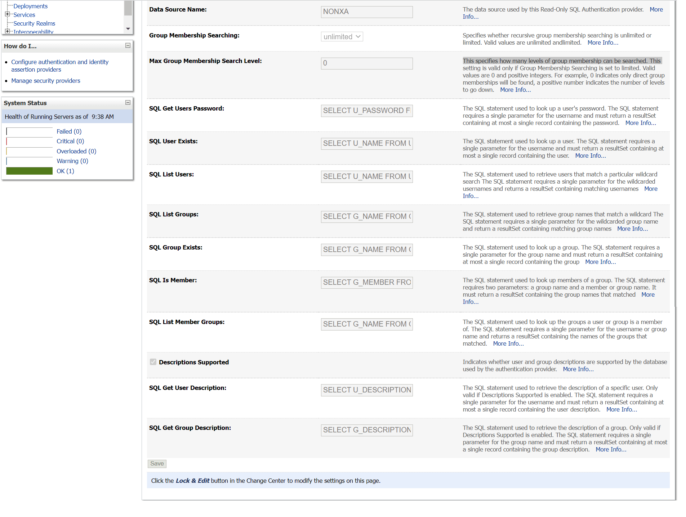Click the OK (1) server status link
This screenshot has width=686, height=517.
65,171
